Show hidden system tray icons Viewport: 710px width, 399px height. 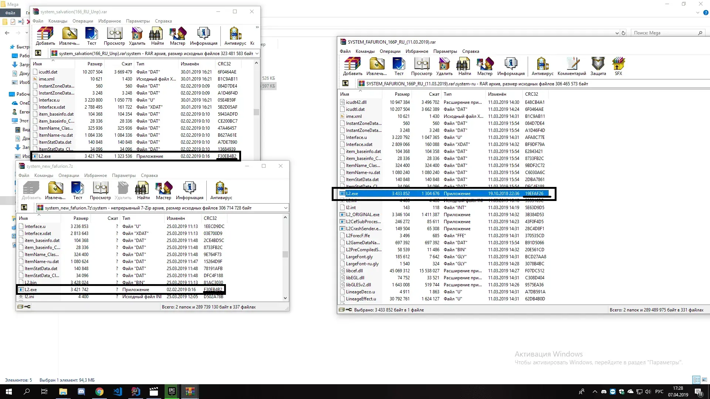tap(595, 392)
